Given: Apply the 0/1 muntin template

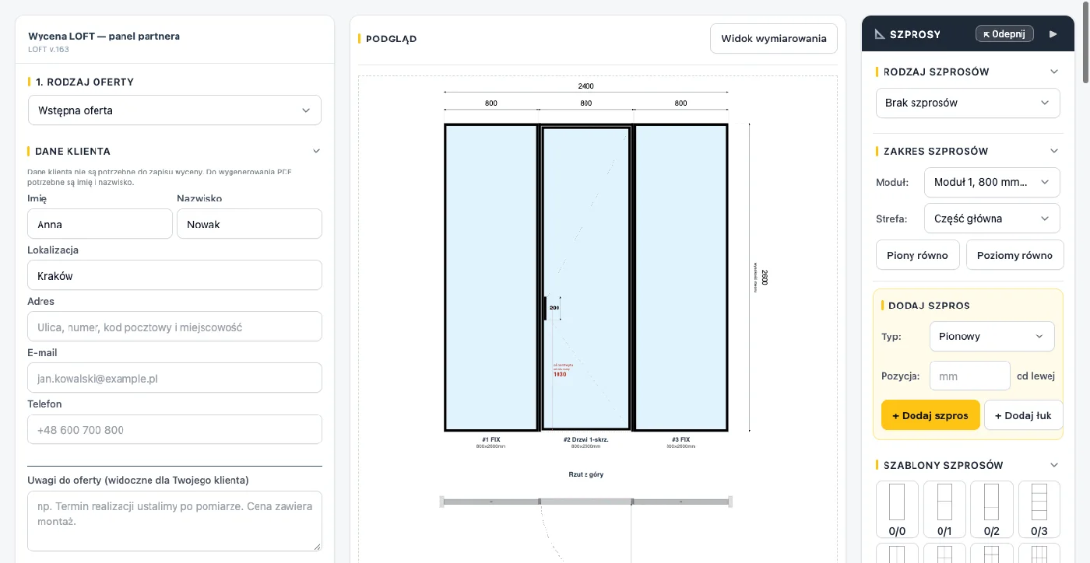Looking at the screenshot, I should [x=944, y=509].
